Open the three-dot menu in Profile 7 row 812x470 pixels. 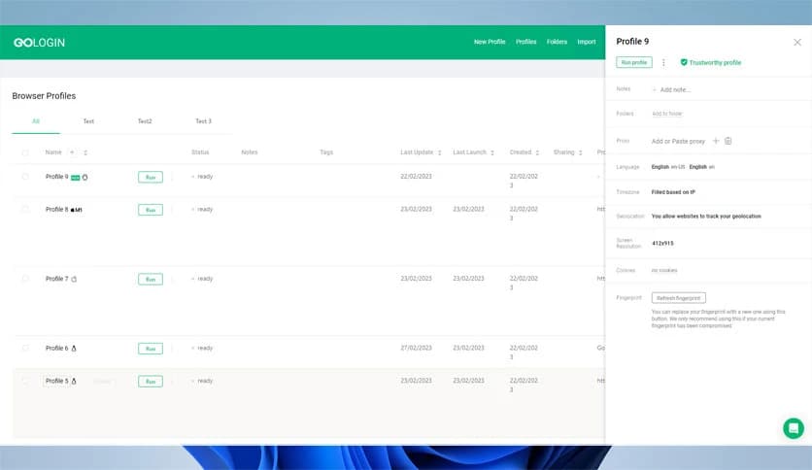[172, 279]
